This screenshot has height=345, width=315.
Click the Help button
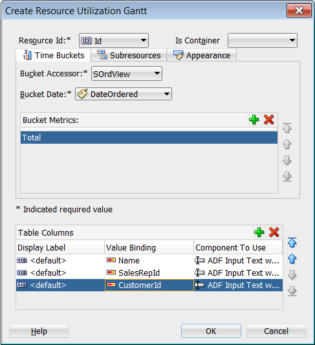click(39, 331)
